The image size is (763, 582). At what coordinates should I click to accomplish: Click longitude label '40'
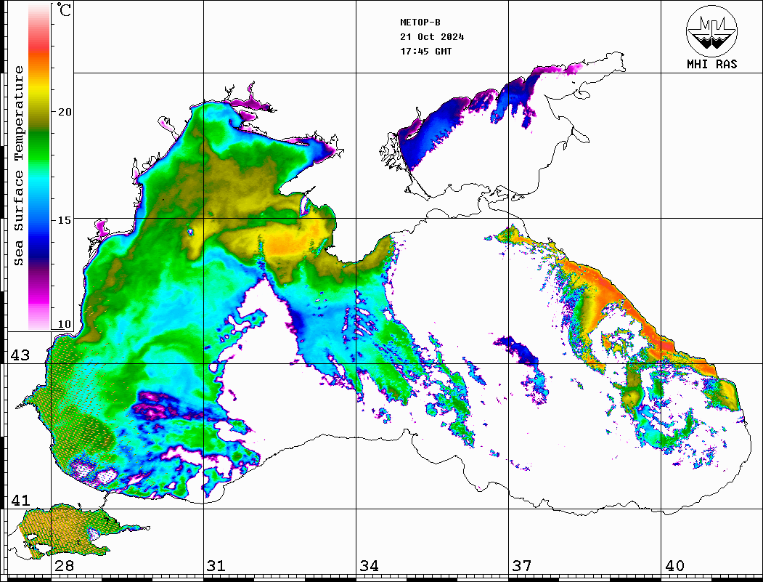674,566
